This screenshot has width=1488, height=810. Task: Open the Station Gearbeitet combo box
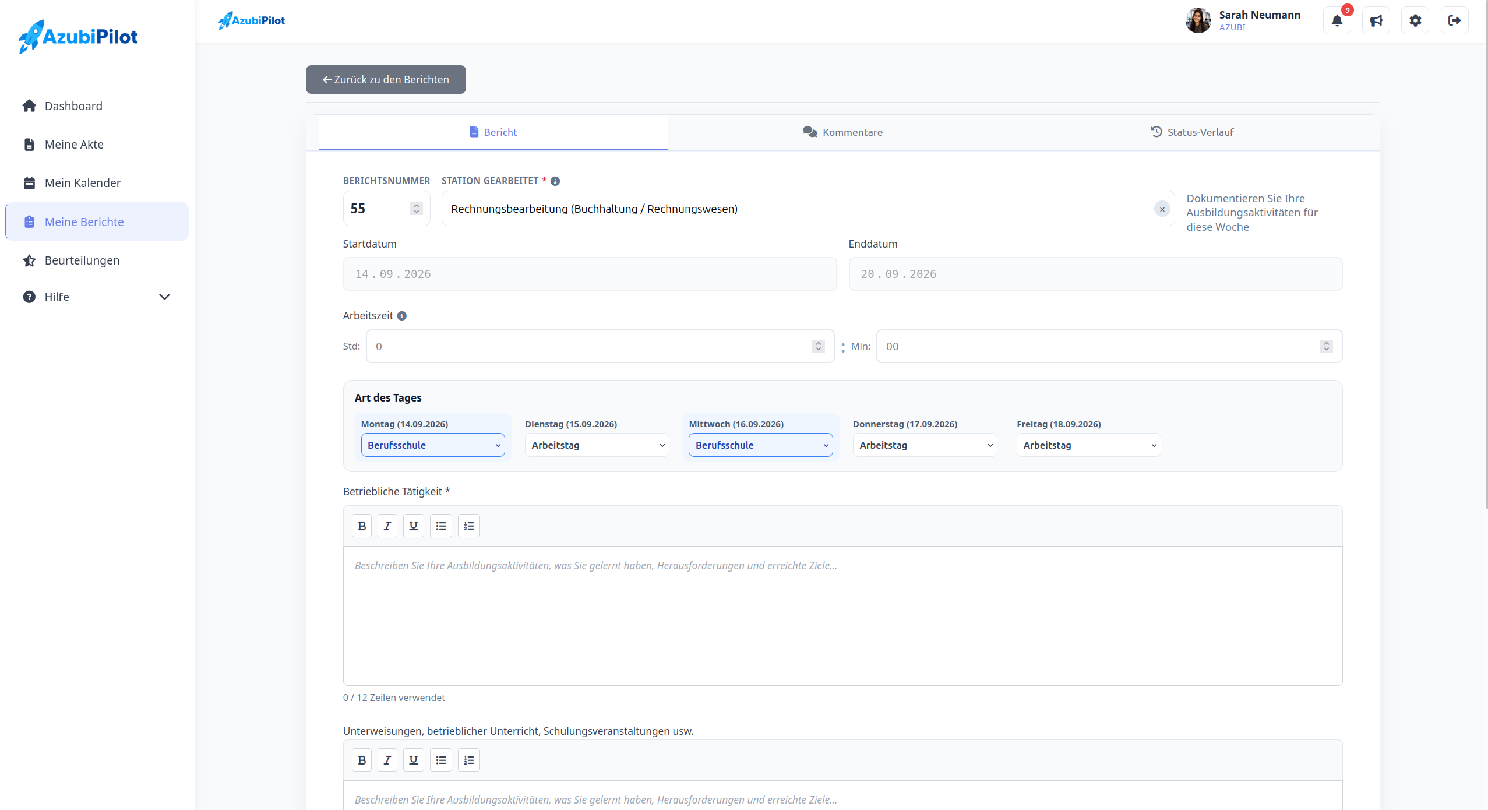click(808, 209)
